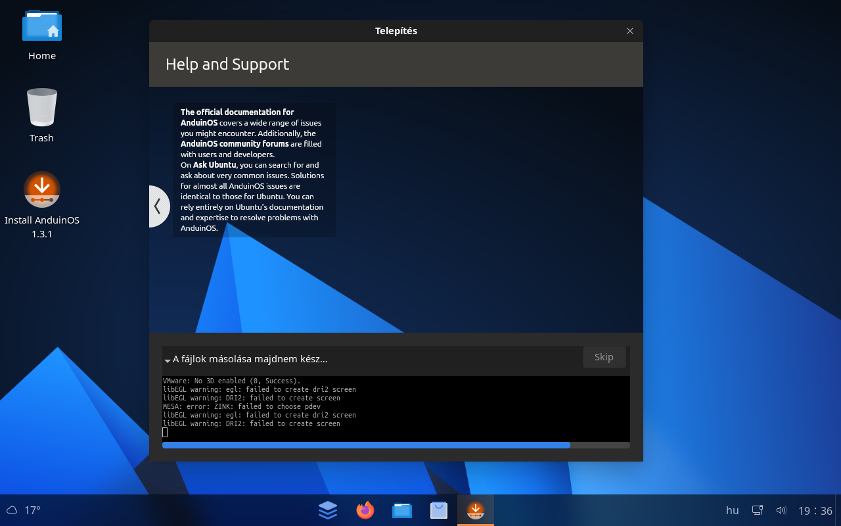This screenshot has height=526, width=841.
Task: Open the volume tray icon
Action: [x=781, y=510]
